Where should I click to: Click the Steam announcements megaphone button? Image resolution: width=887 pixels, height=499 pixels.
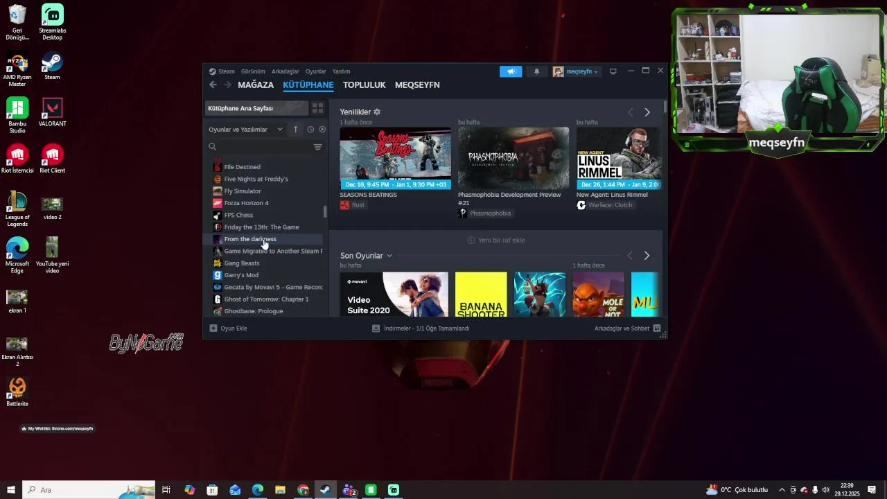click(x=511, y=71)
